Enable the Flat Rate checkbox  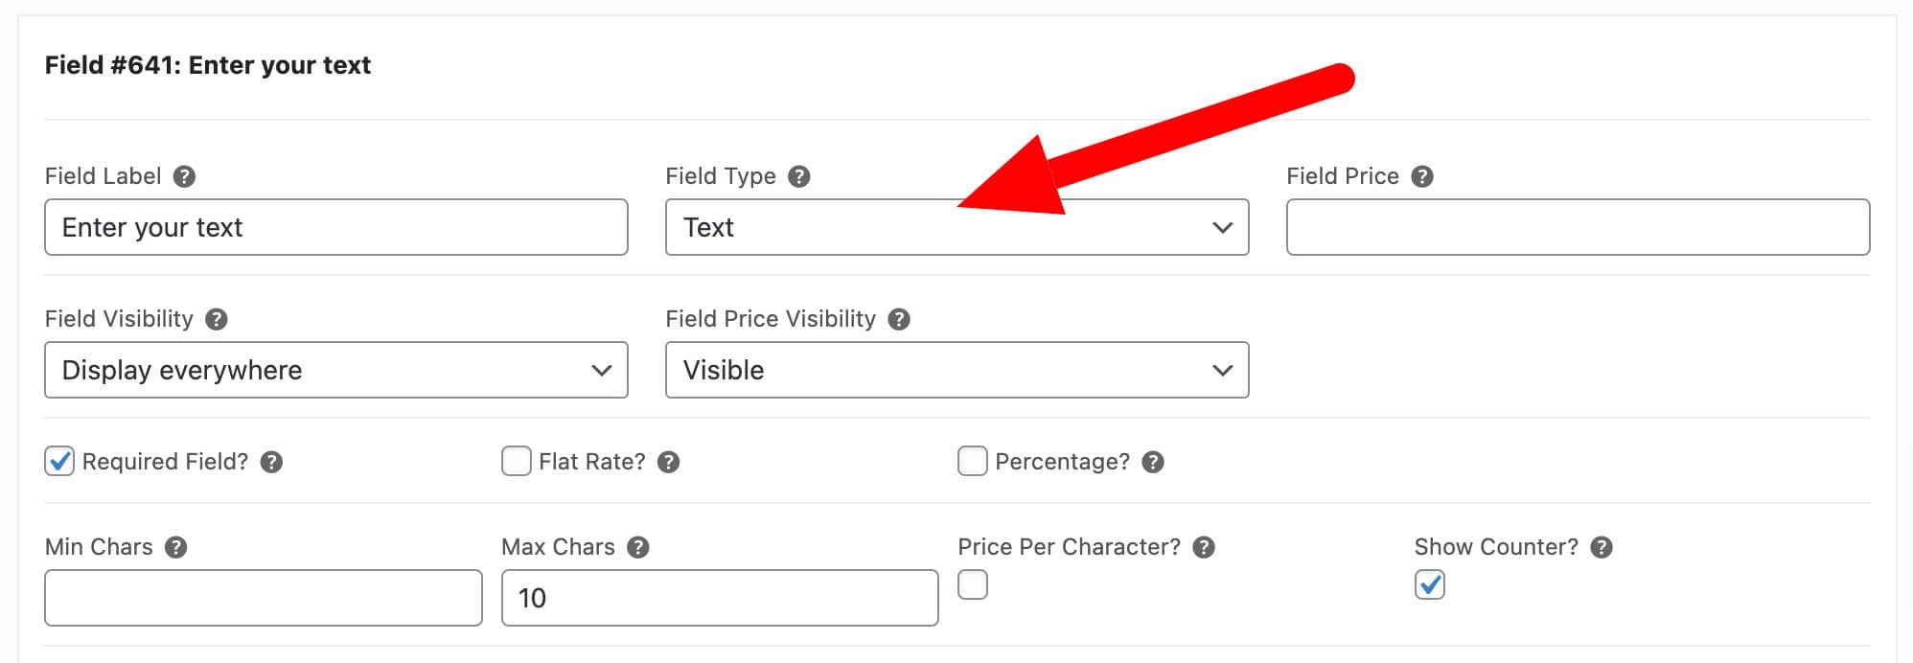pos(517,461)
